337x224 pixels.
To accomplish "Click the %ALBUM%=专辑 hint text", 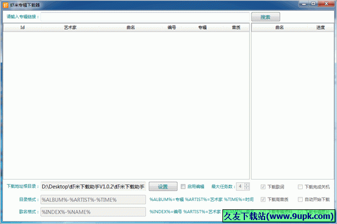I will pos(167,199).
